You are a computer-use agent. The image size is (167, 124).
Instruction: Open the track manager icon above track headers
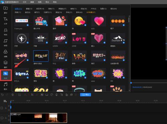tap(5, 101)
